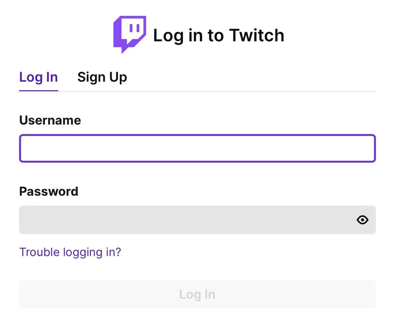Screen dimensions: 395x318
Task: Focus the Username input field
Action: pos(198,148)
